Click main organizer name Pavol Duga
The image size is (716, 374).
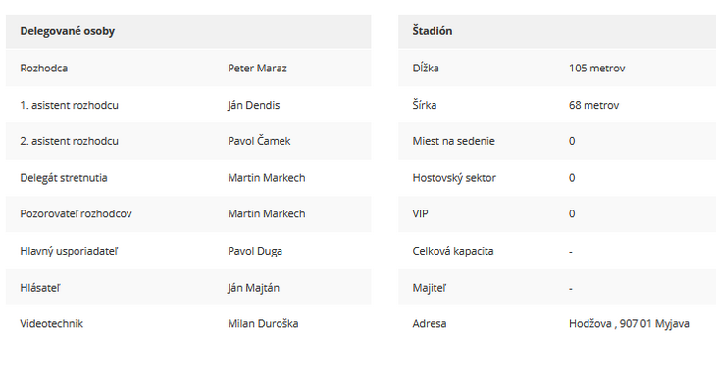[x=255, y=251]
